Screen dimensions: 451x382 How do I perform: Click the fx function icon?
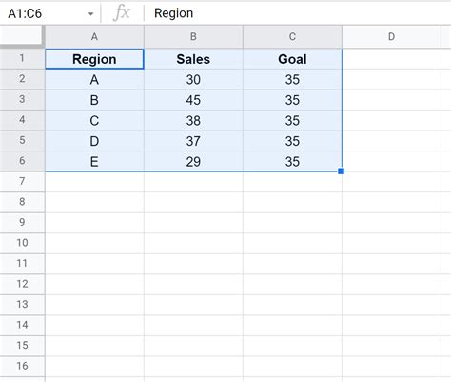122,13
